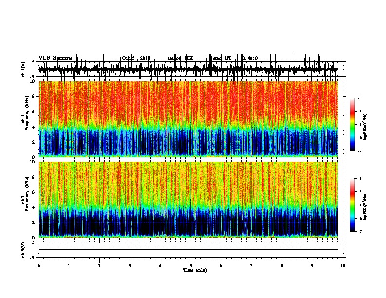
Task: Click the '-3' tick on ch.1 colorbar
Action: coord(359,98)
